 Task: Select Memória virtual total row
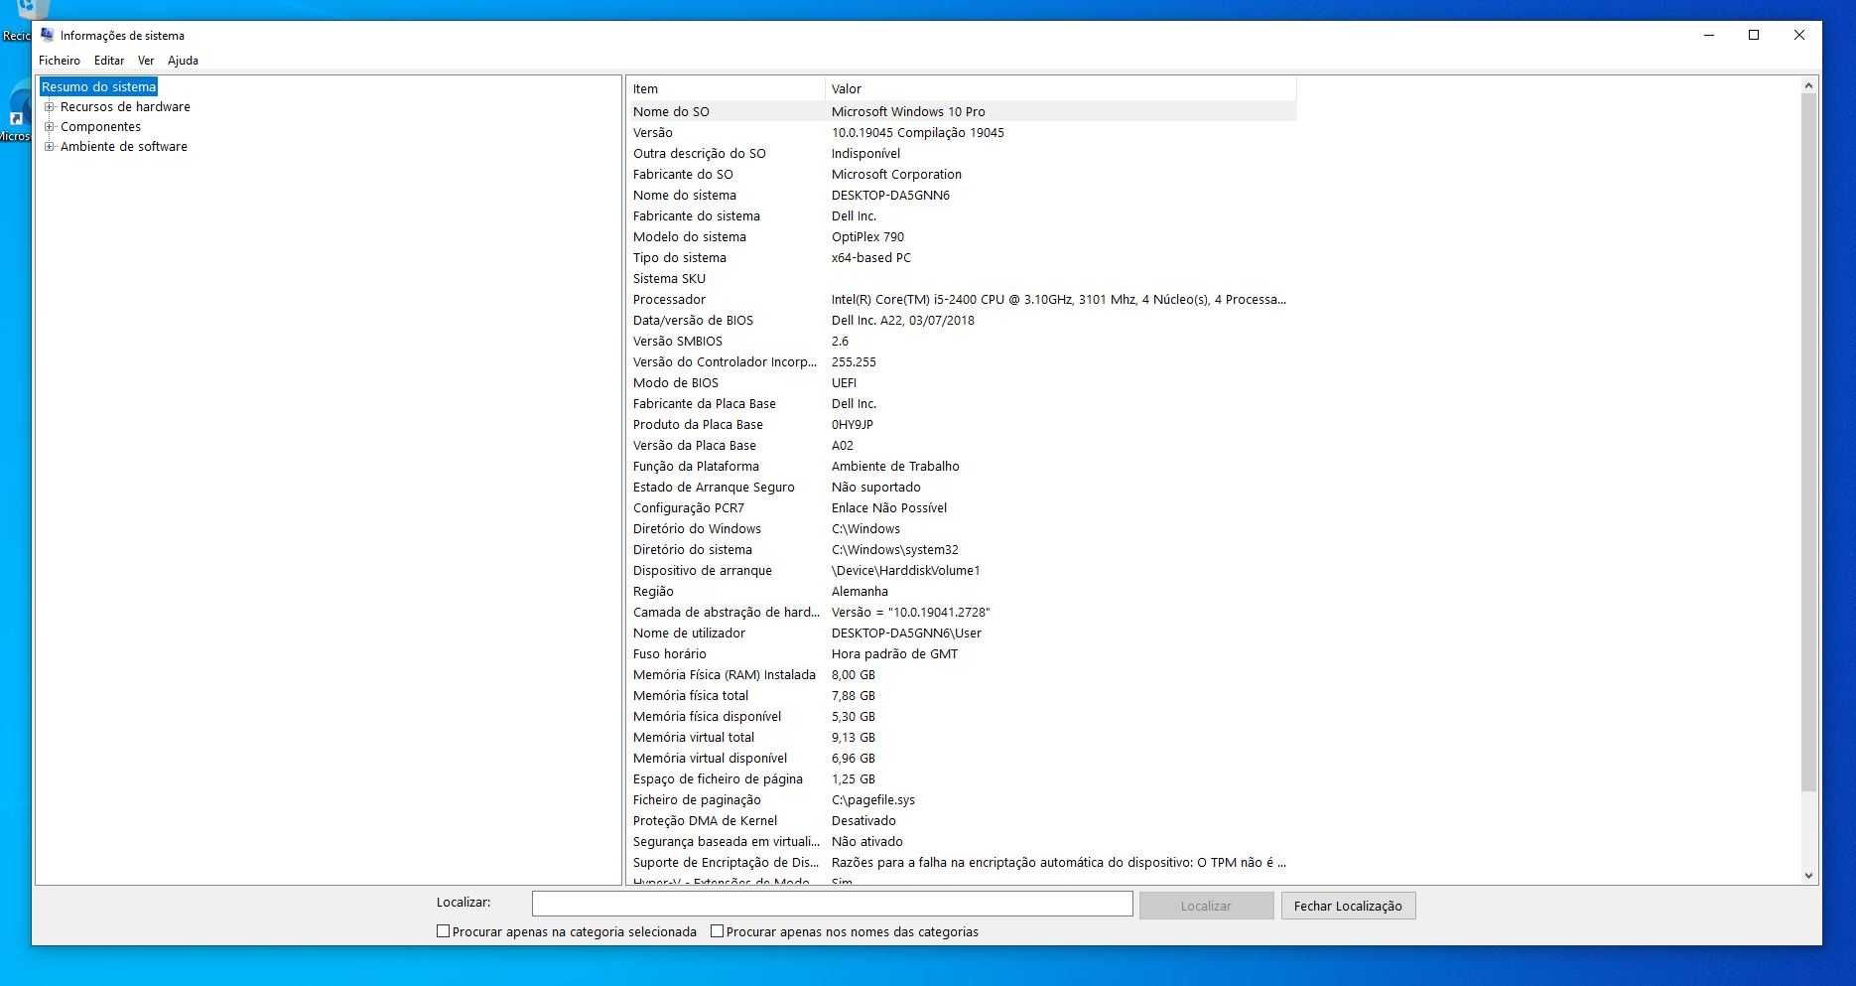coord(962,737)
